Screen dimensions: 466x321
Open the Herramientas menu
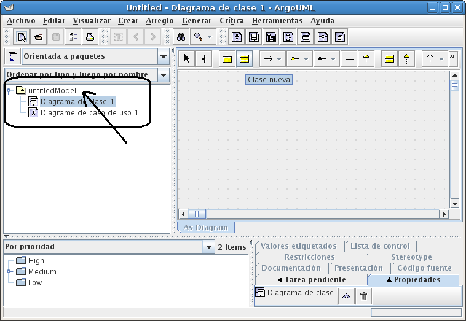click(x=277, y=21)
